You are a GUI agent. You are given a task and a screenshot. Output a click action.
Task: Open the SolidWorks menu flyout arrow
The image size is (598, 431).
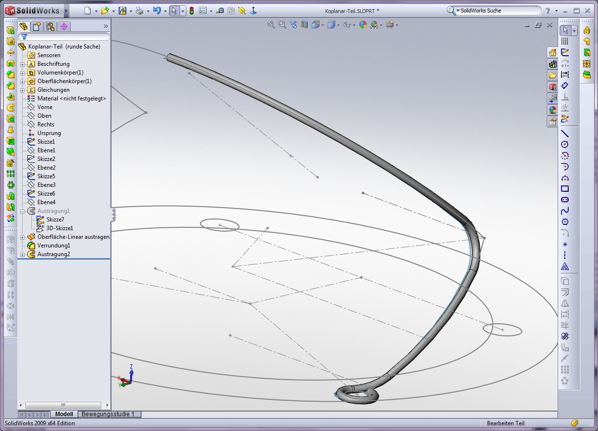pyautogui.click(x=66, y=11)
